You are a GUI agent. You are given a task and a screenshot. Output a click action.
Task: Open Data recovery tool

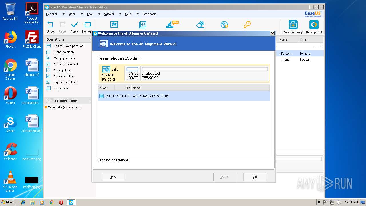[x=293, y=27]
